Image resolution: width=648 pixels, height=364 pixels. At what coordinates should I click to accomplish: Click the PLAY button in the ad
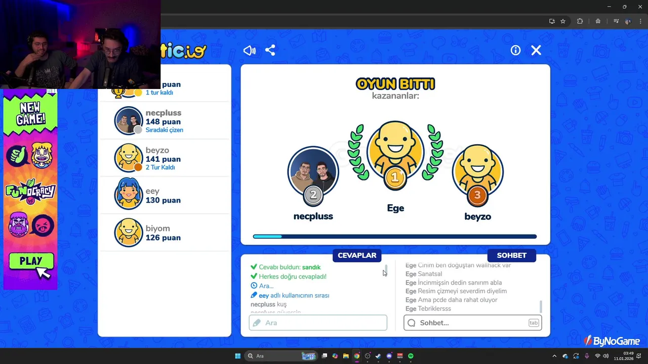coord(31,261)
